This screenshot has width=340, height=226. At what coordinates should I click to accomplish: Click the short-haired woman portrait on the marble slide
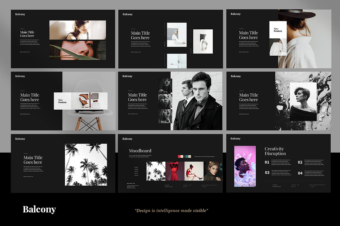(303, 102)
